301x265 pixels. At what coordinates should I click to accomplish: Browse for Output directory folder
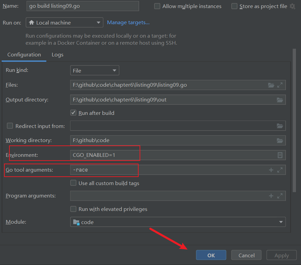(280, 100)
